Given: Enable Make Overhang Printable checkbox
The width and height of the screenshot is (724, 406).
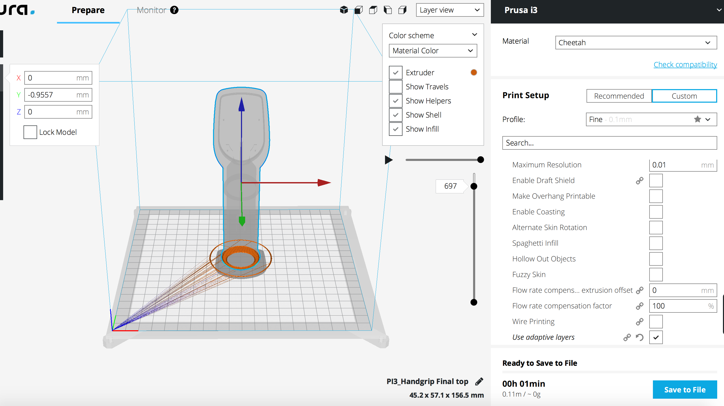Looking at the screenshot, I should (656, 196).
